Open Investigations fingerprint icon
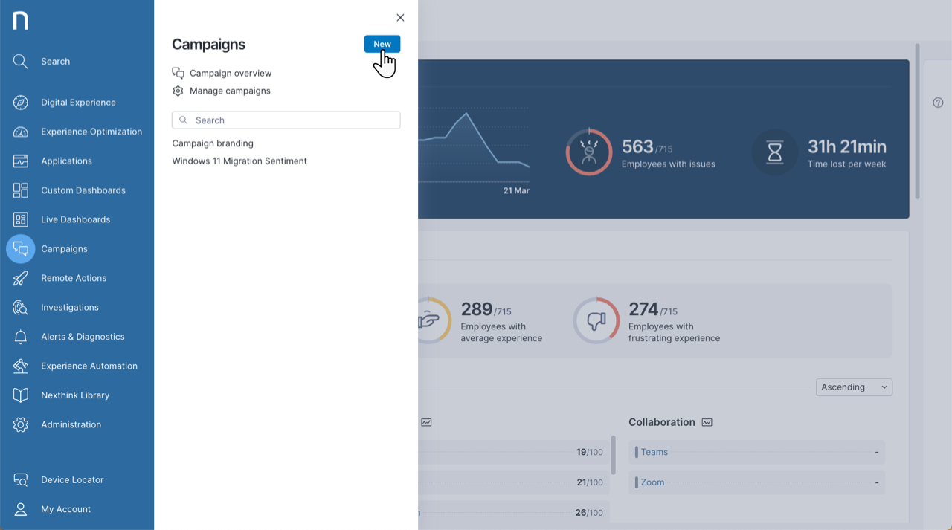 [21, 308]
